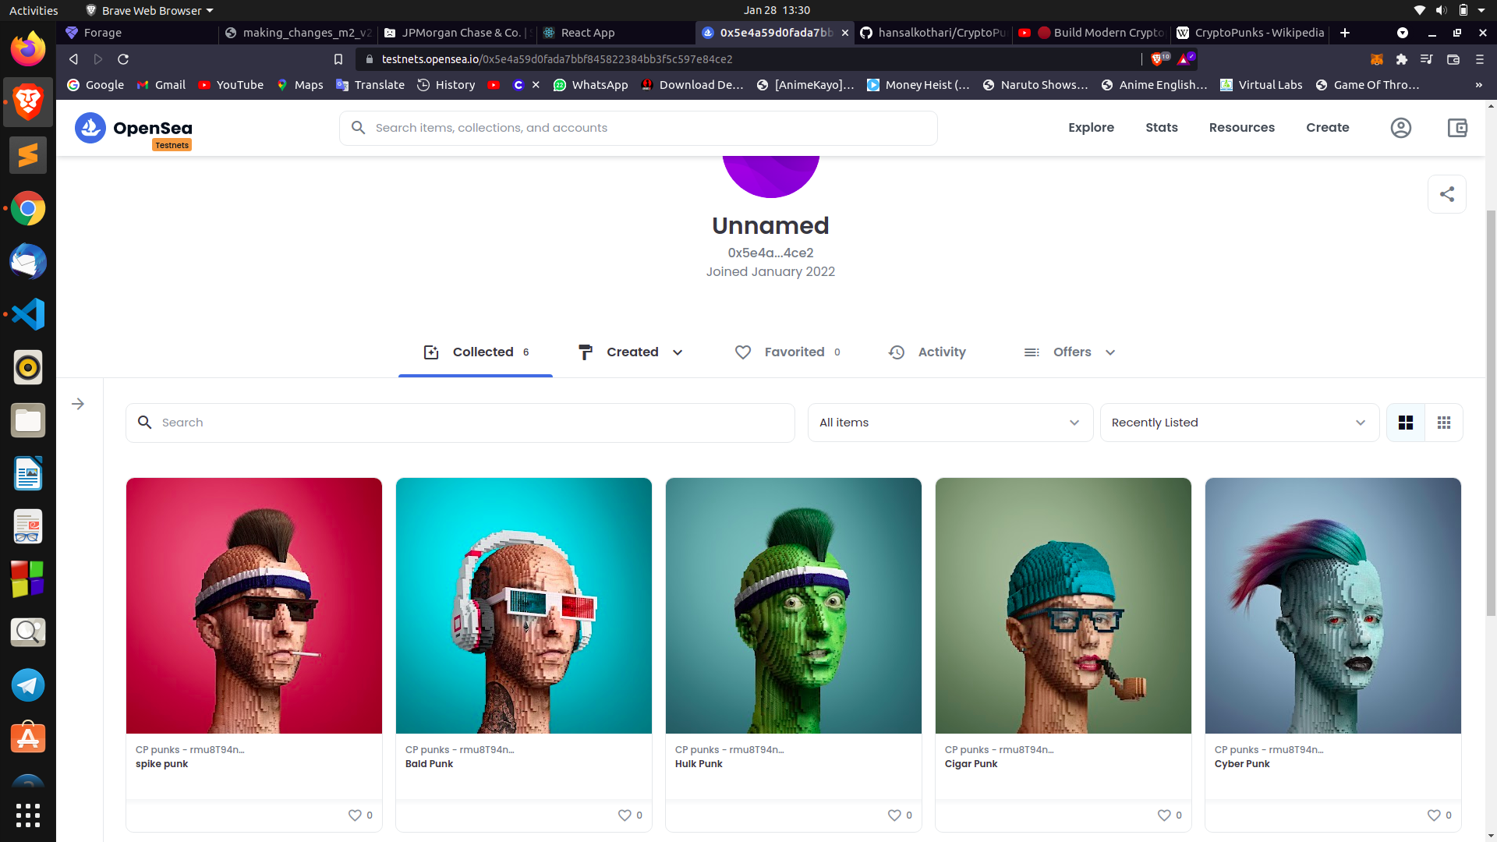Favorite the Cyber Punk heart icon
The width and height of the screenshot is (1497, 842).
point(1434,815)
